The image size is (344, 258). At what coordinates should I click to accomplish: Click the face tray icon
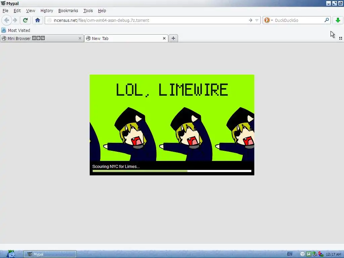pyautogui.click(x=303, y=254)
